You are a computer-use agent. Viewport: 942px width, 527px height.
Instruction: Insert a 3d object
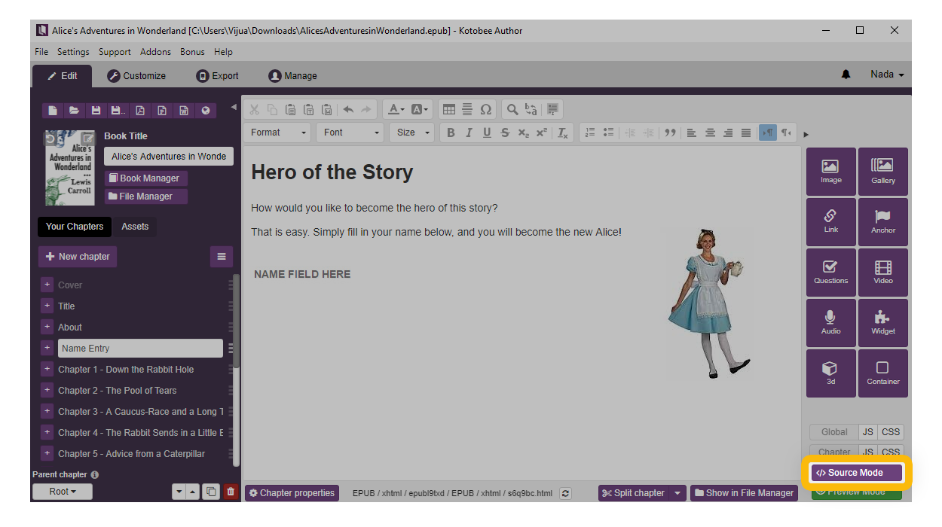tap(830, 373)
